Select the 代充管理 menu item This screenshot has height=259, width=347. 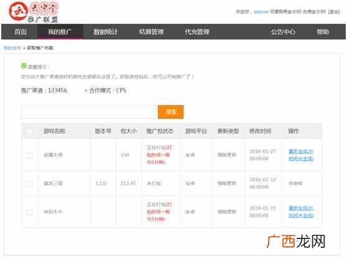pos(197,32)
